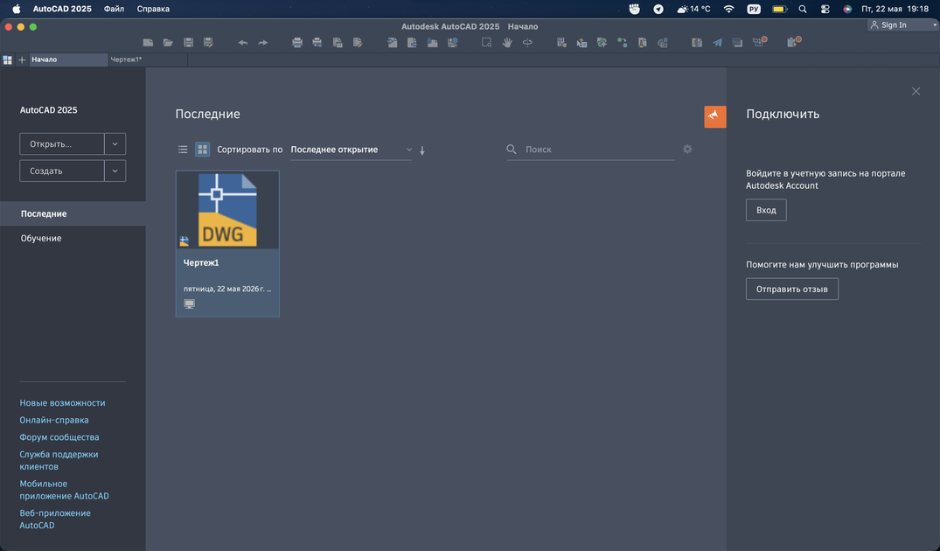
Task: Click the Open folder toolbar icon
Action: click(168, 43)
